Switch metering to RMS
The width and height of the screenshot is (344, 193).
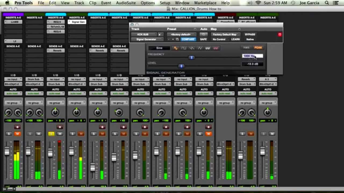tap(246, 48)
